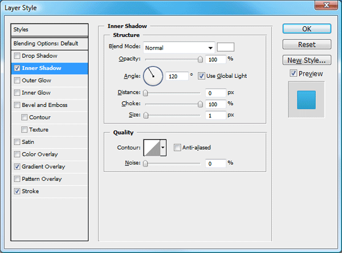Open the Bevel and Emboss settings

click(x=50, y=105)
